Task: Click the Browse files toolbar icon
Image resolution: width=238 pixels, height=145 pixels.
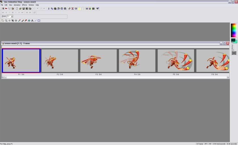Action: pos(30,9)
